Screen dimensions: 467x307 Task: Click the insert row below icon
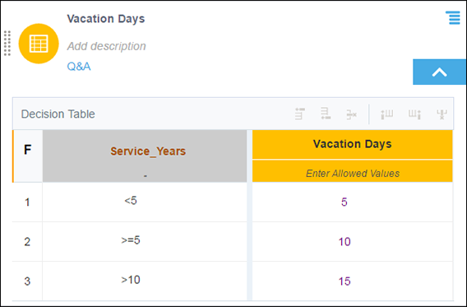326,114
